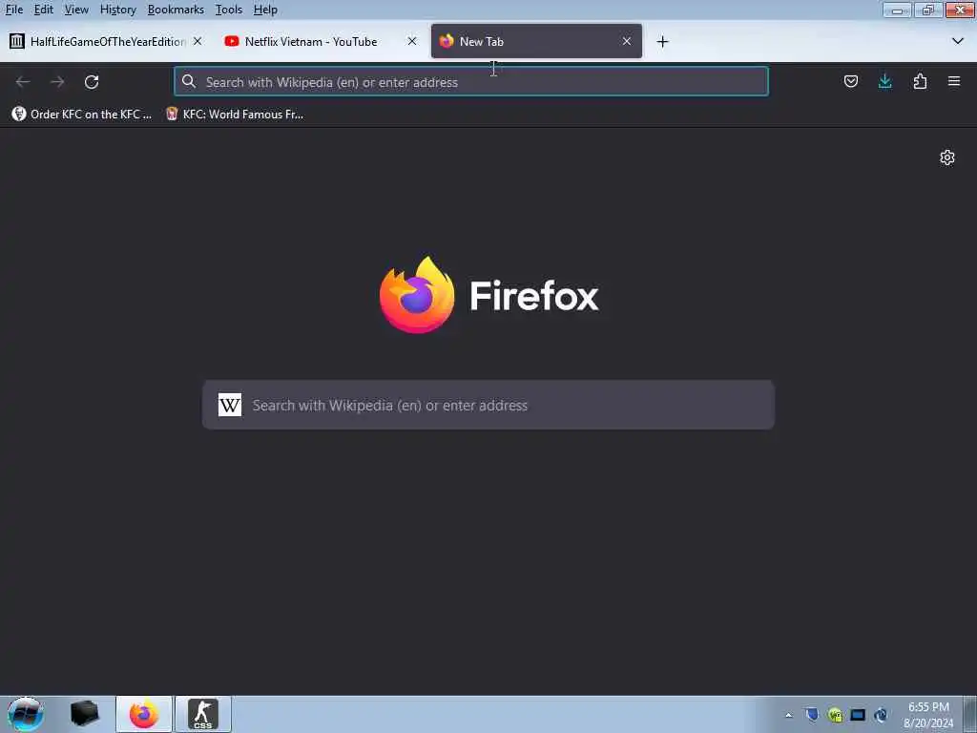Open the Help menu
The height and width of the screenshot is (733, 977).
pyautogui.click(x=265, y=10)
